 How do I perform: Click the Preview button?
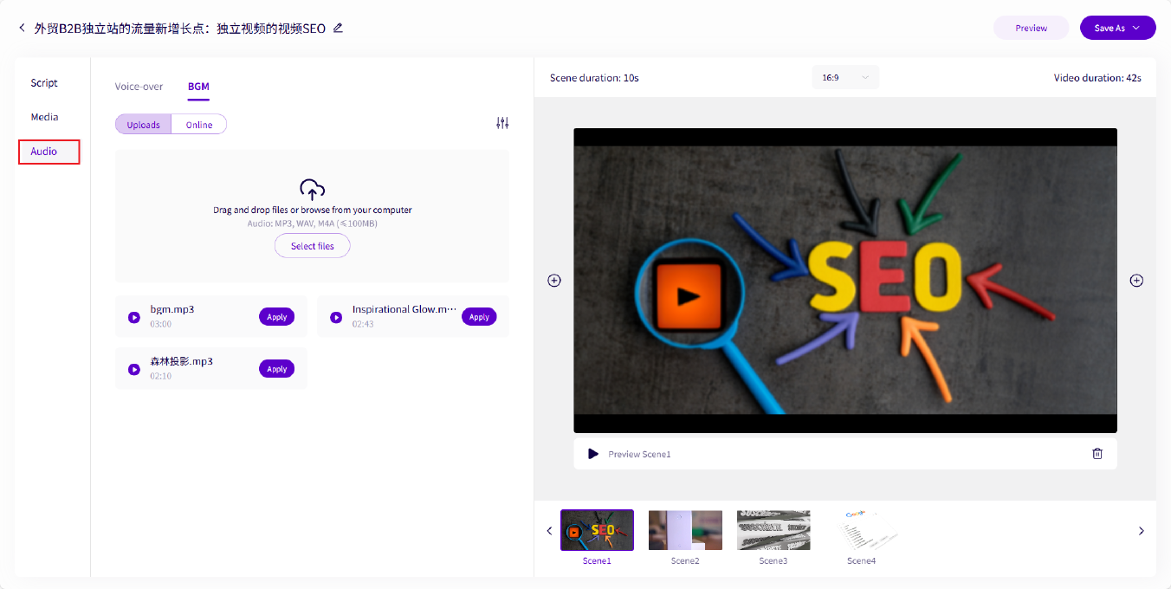tap(1032, 28)
